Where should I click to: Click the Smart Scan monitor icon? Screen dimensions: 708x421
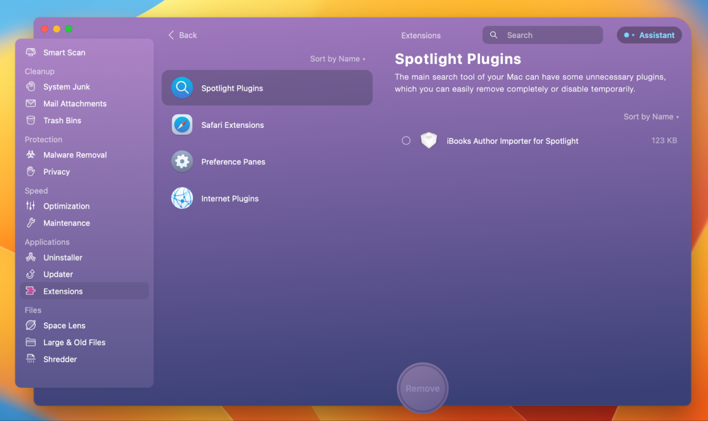pos(31,53)
